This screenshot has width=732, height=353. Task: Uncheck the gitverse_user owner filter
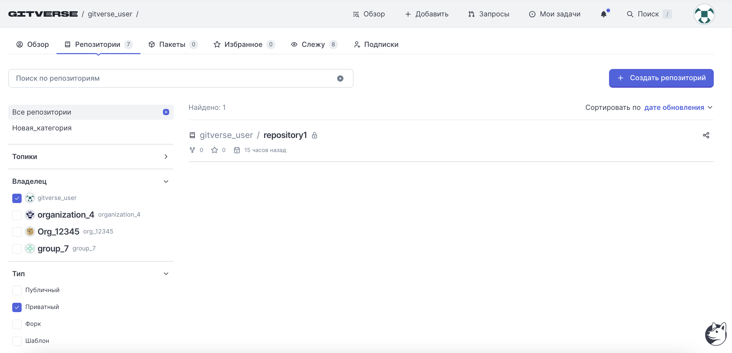pyautogui.click(x=17, y=198)
